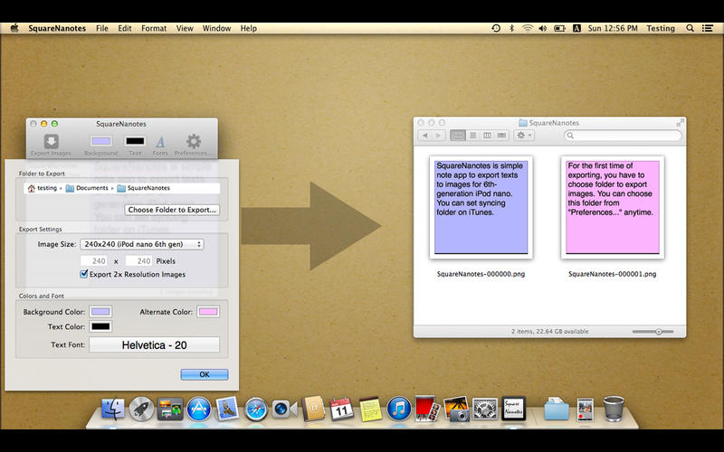Click Time Machine menu bar icon
The height and width of the screenshot is (452, 724).
point(496,28)
